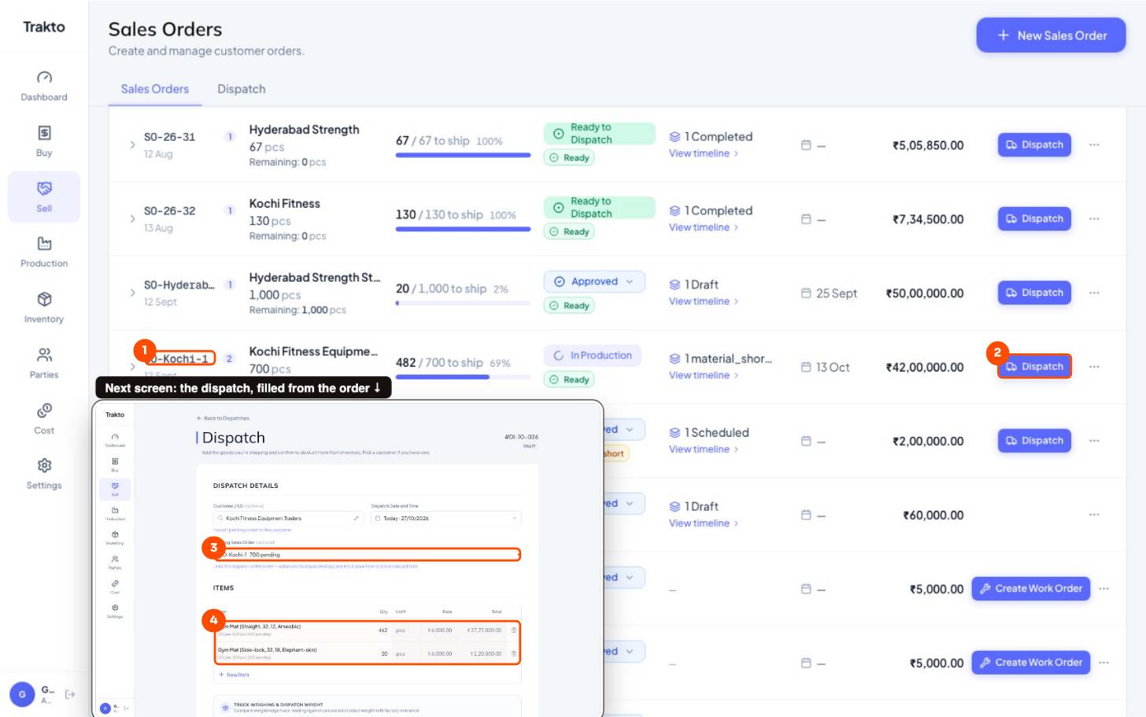Open more options for ₹42,00,000.00 order
This screenshot has width=1146, height=717.
1094,367
